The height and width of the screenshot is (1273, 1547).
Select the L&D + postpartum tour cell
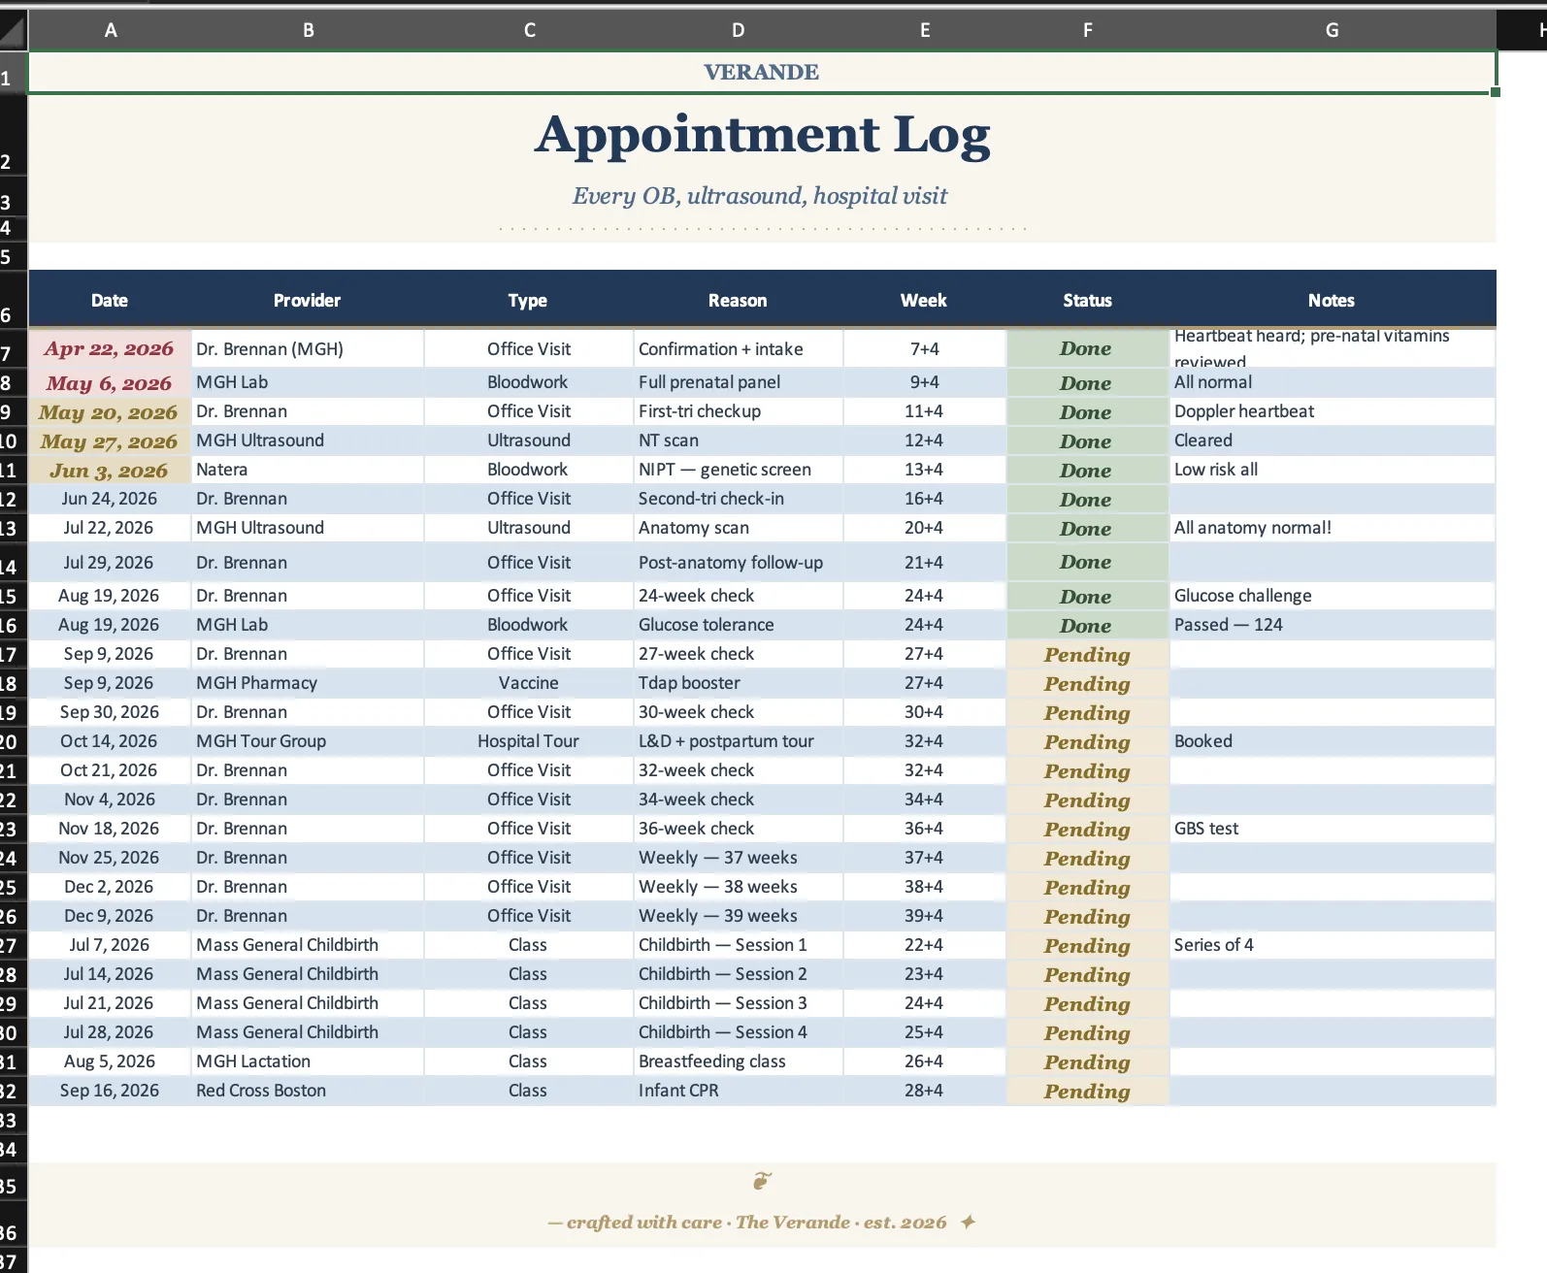[739, 741]
